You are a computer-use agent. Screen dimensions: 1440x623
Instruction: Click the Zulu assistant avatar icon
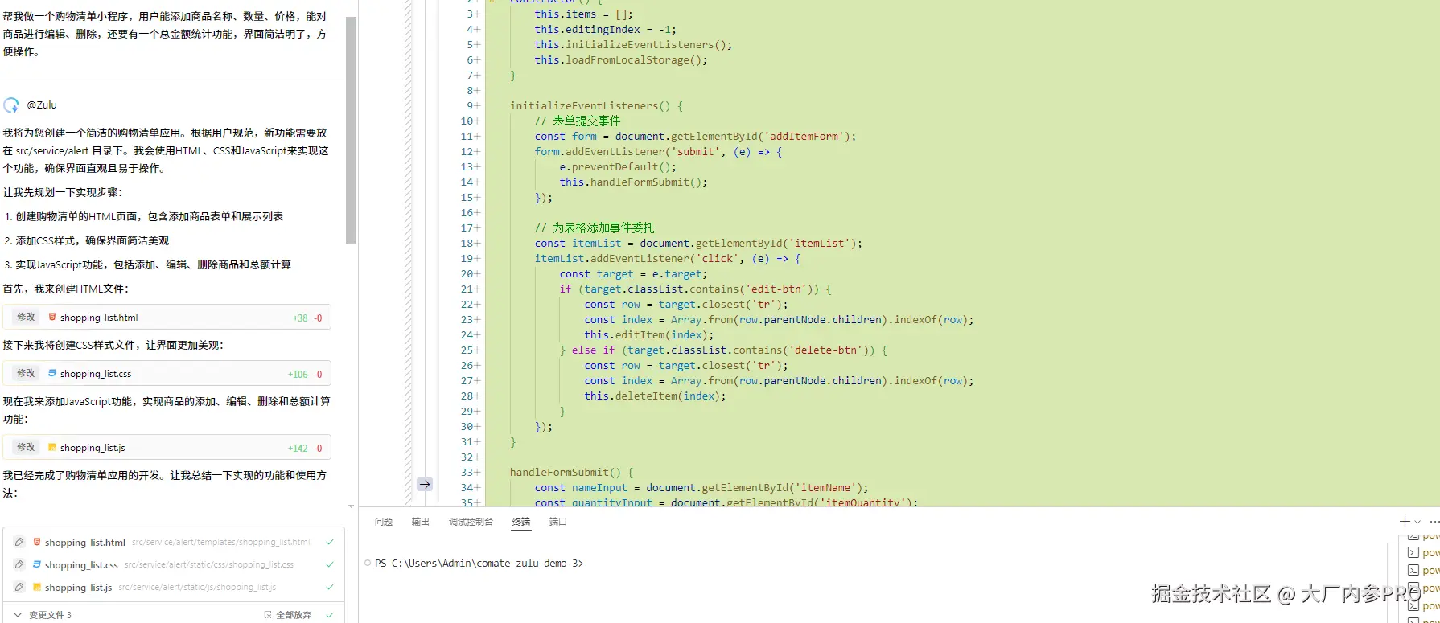click(x=11, y=105)
